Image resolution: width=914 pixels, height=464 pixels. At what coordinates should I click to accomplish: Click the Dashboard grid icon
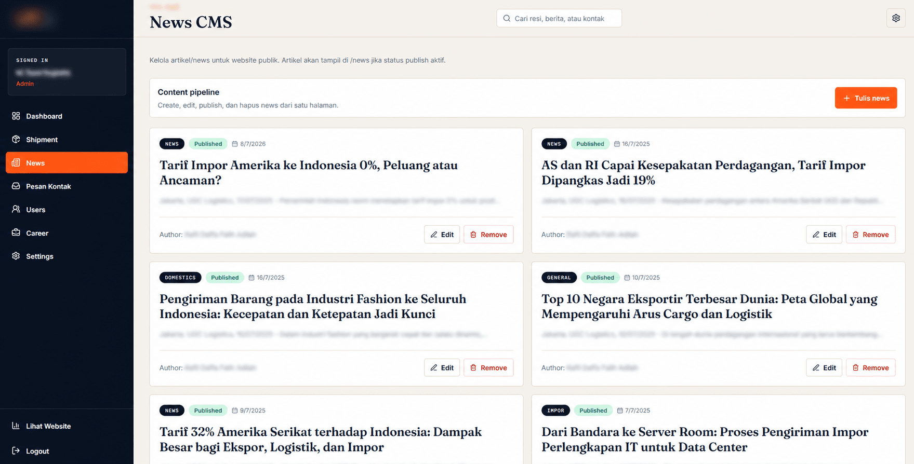pyautogui.click(x=16, y=116)
